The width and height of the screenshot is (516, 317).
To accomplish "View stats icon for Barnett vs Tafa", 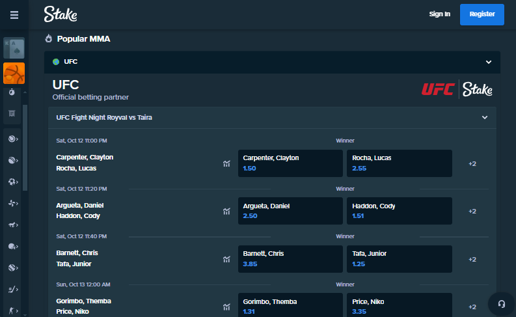I will click(226, 259).
